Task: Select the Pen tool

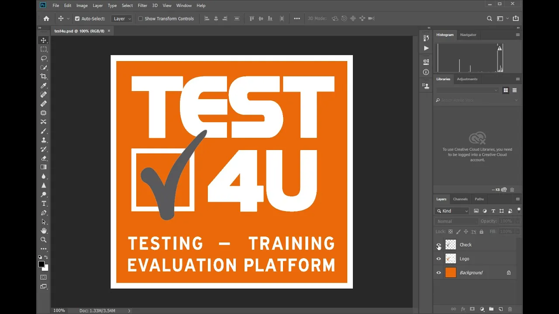Action: (x=44, y=213)
